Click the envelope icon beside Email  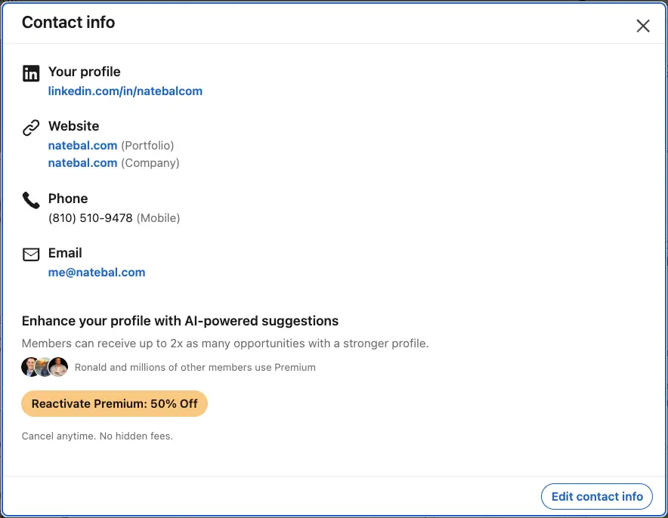point(31,254)
